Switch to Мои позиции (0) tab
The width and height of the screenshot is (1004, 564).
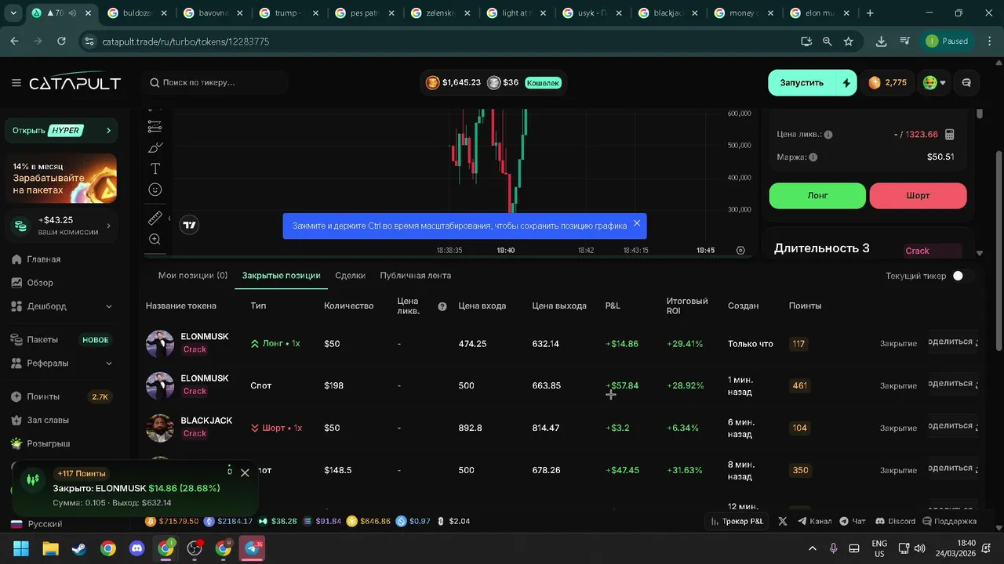(x=193, y=276)
